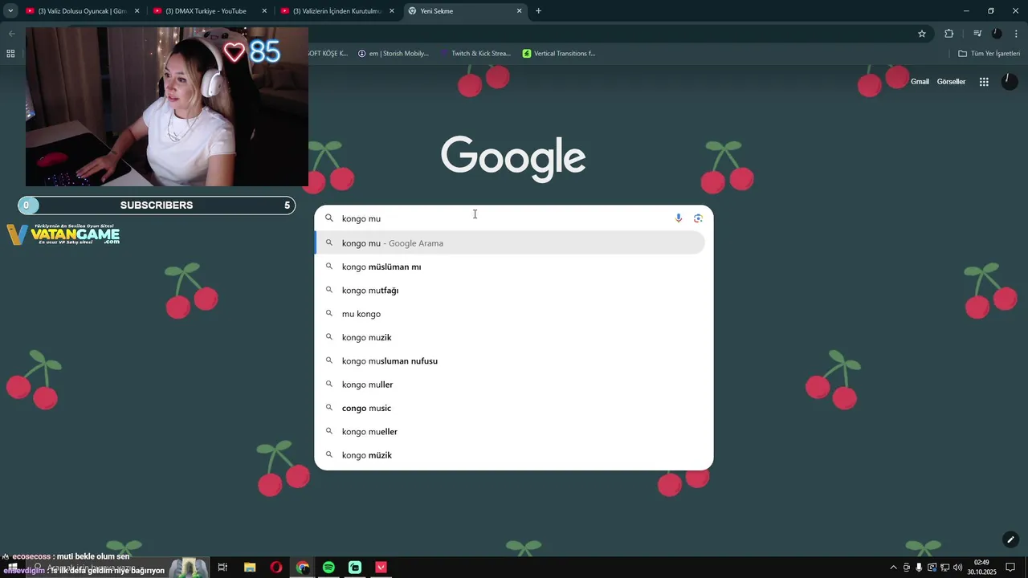Open the Chrome extensions puzzle icon
The image size is (1028, 578).
click(948, 34)
